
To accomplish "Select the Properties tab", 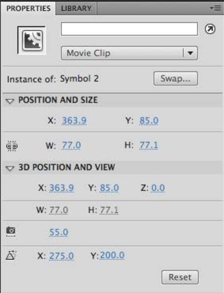I will (x=28, y=8).
